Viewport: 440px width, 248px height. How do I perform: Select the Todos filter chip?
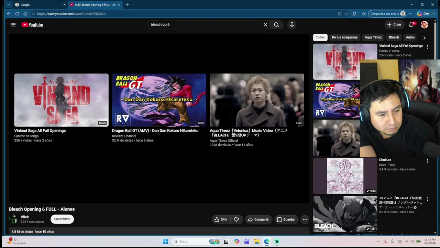click(x=320, y=37)
